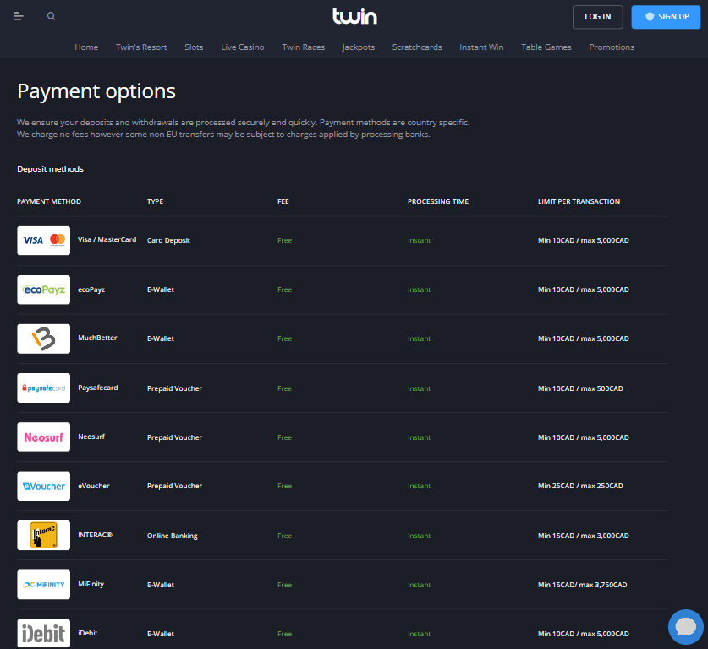Open the Jackpots section
Image resolution: width=708 pixels, height=649 pixels.
(359, 47)
